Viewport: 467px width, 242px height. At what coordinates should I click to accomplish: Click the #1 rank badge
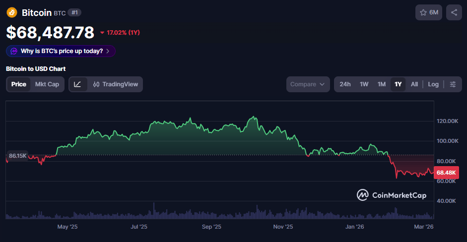[74, 12]
